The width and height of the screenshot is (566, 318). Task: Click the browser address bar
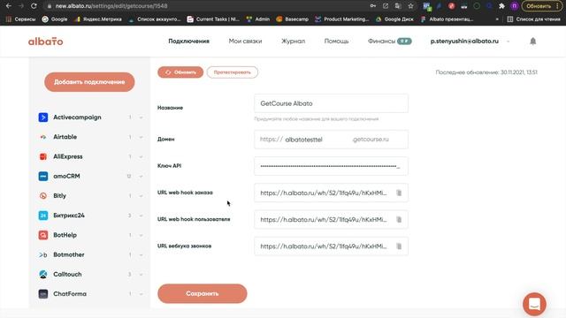pyautogui.click(x=210, y=6)
